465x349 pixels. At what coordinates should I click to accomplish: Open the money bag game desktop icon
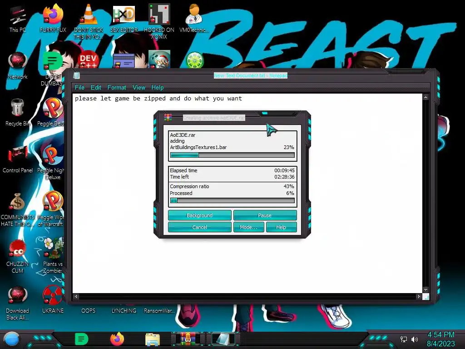point(18,209)
